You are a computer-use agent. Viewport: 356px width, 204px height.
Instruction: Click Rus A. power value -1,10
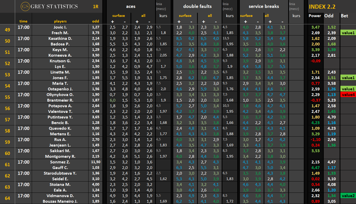315,139
